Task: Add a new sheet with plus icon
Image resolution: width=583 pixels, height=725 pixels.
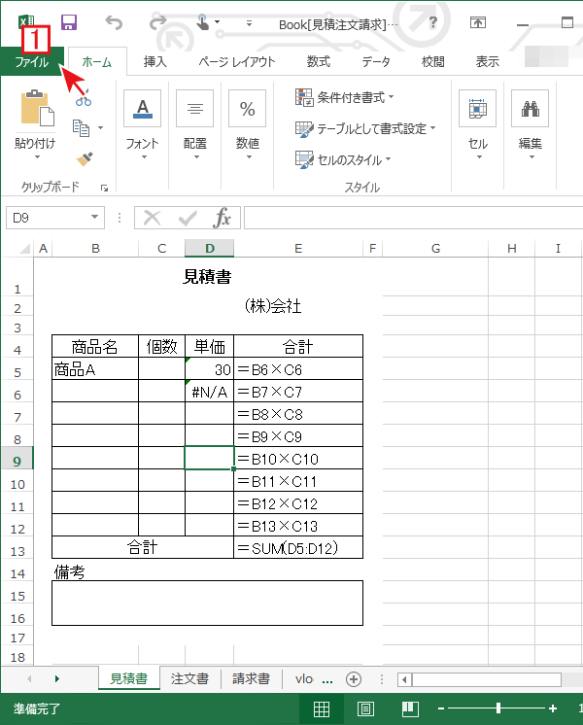Action: [354, 679]
